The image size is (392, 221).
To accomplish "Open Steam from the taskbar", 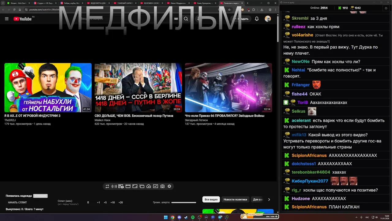I will click(x=186, y=217).
